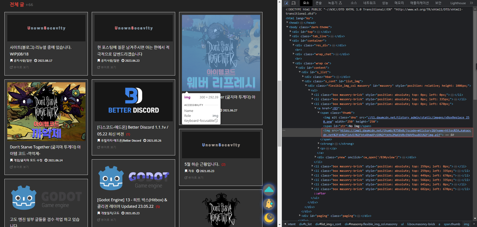Collapse the span class="thumb" node
Viewport: 477px width, 227px height.
point(319,112)
